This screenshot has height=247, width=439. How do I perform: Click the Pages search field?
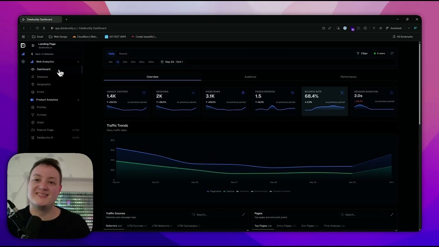pyautogui.click(x=364, y=214)
